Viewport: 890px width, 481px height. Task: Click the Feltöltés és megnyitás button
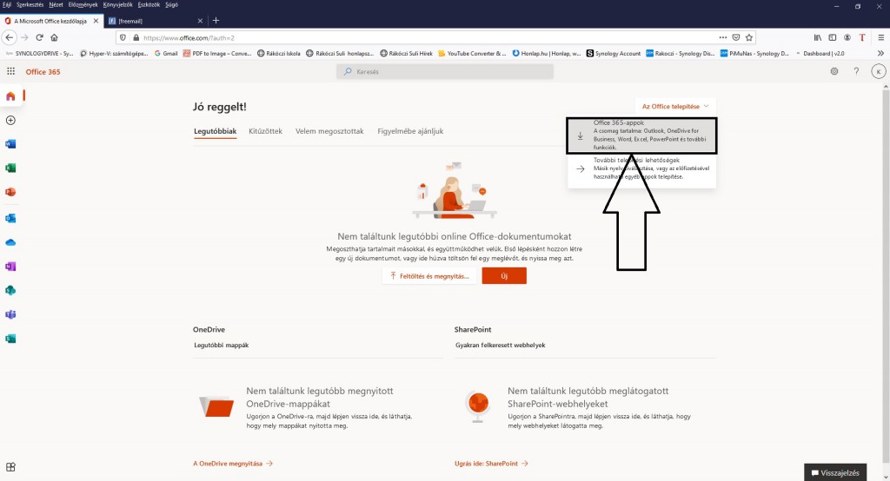pyautogui.click(x=429, y=276)
